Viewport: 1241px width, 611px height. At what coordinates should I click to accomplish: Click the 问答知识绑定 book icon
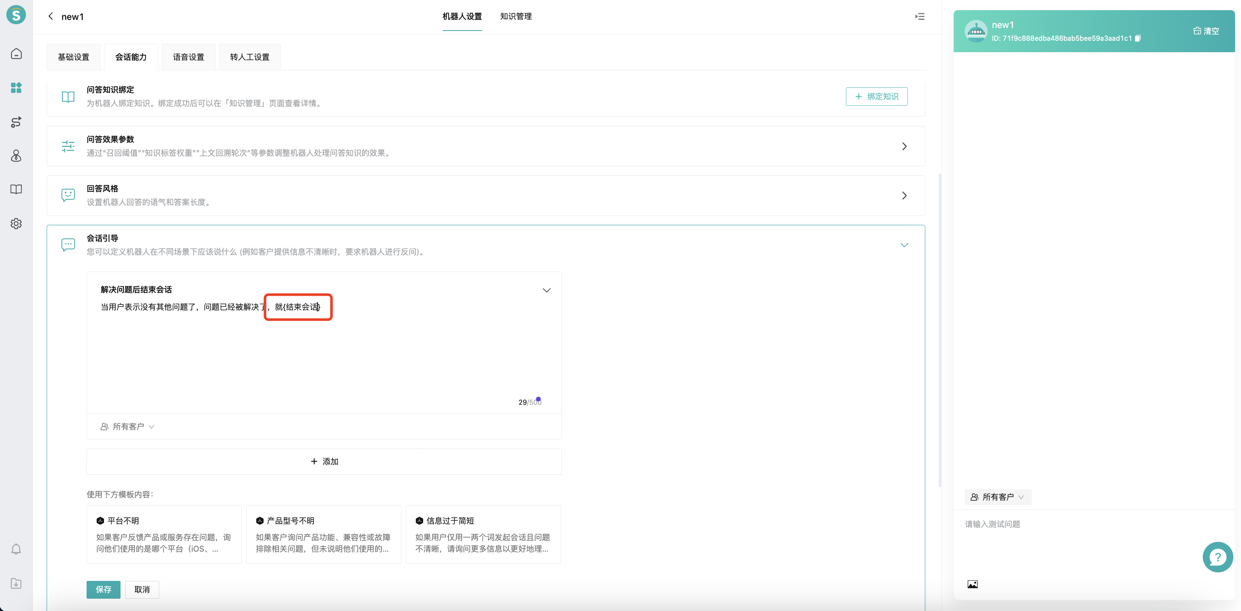click(68, 97)
